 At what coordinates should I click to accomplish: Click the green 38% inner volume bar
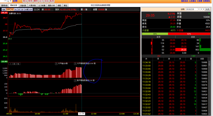pyautogui.click(x=155, y=34)
